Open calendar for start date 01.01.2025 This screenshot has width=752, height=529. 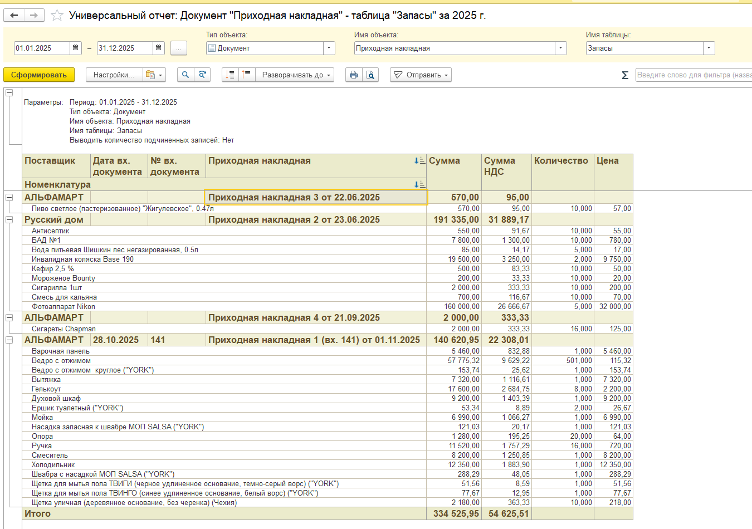(76, 48)
